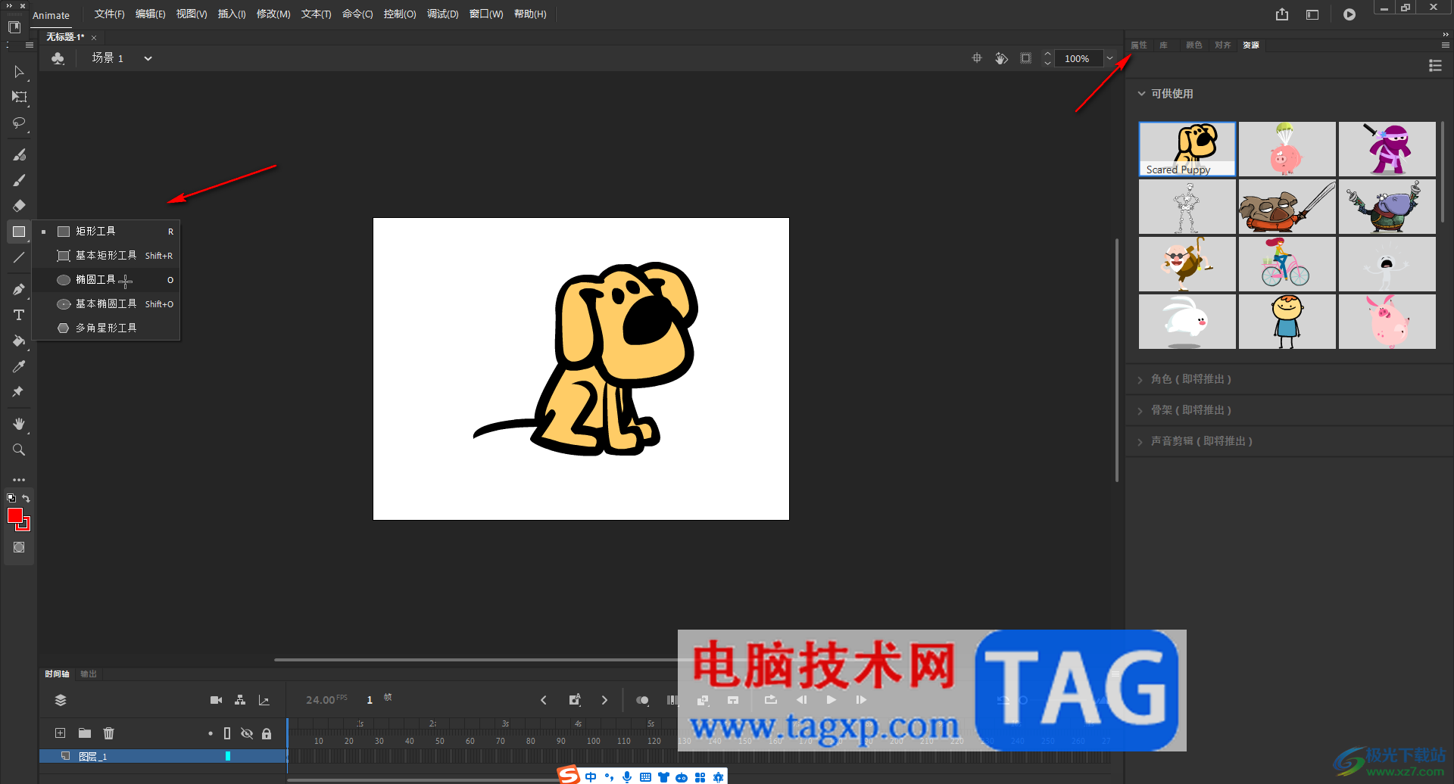The height and width of the screenshot is (784, 1454).
Task: Open the right panel options menu
Action: (x=1445, y=45)
